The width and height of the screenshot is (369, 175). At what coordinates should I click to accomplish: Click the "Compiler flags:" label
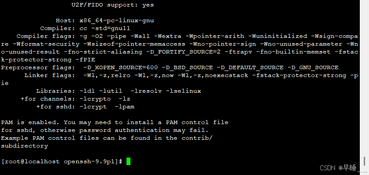click(46, 36)
